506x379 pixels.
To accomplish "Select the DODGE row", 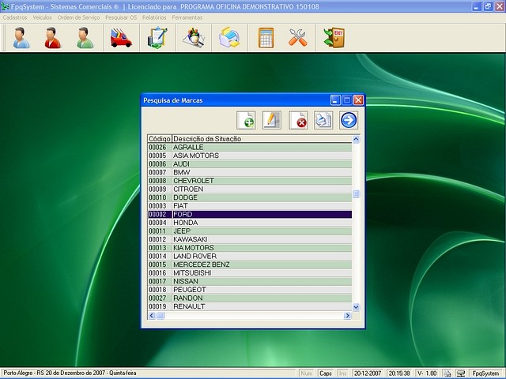I will click(250, 197).
